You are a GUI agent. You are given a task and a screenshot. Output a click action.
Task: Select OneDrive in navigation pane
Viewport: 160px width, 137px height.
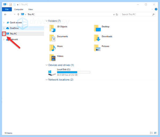point(14,28)
